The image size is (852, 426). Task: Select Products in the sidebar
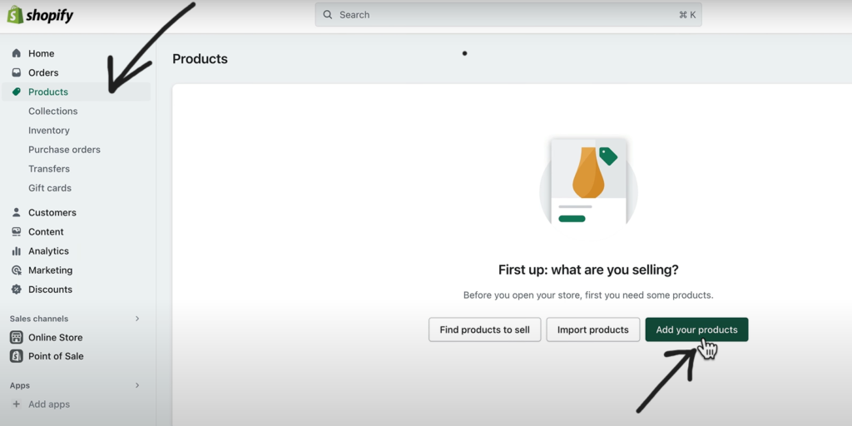click(76, 92)
